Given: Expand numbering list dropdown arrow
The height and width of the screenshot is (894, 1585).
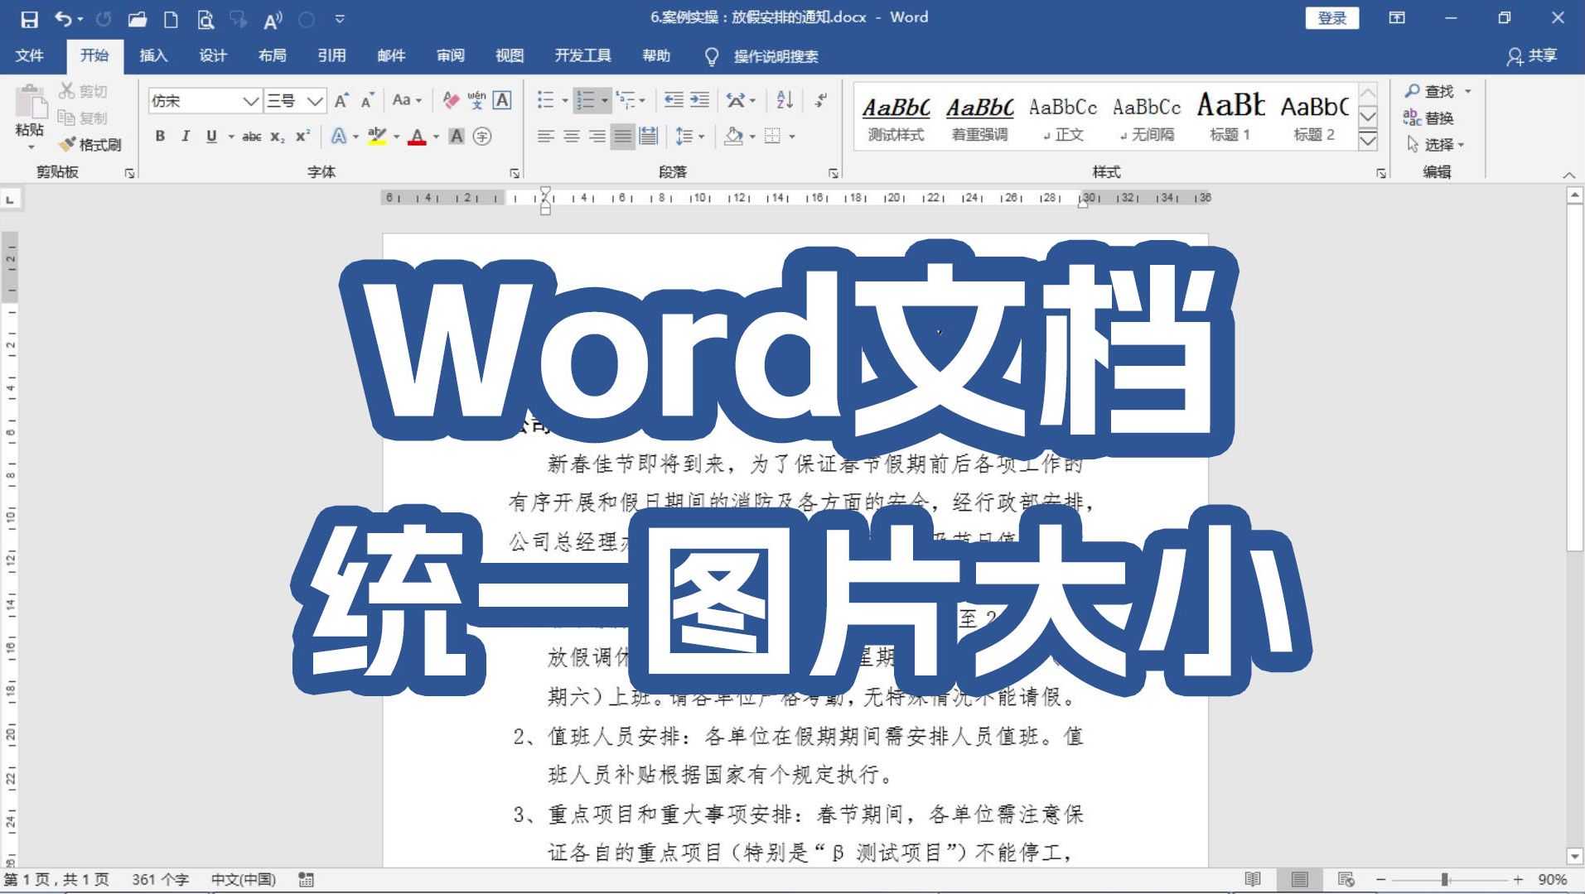Looking at the screenshot, I should coord(605,101).
